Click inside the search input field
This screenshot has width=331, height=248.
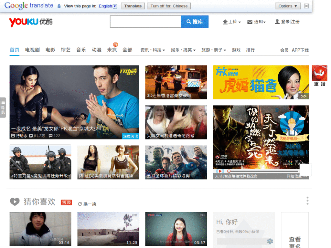(x=145, y=21)
